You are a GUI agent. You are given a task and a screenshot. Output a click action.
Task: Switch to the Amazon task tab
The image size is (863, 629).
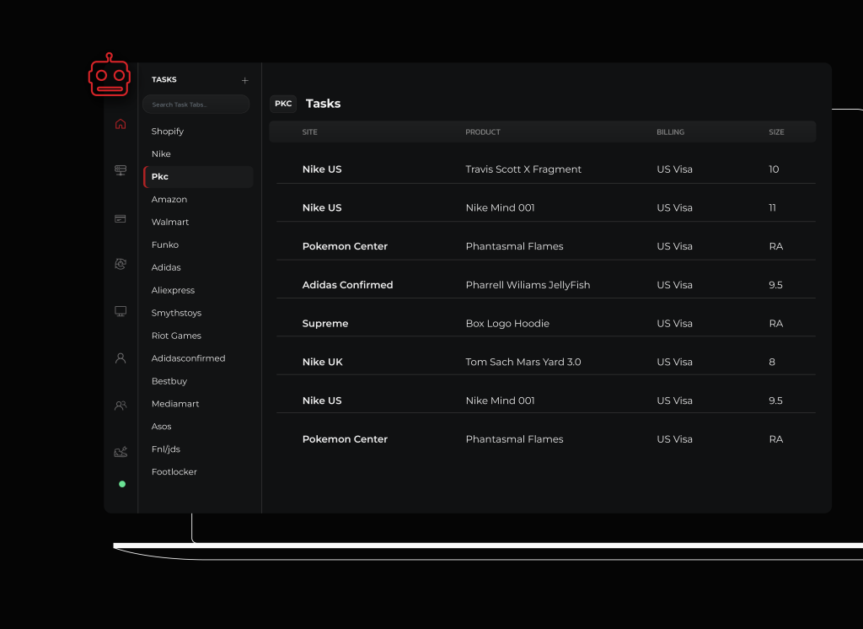pos(169,200)
